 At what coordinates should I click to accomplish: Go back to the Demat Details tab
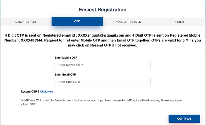point(26,22)
